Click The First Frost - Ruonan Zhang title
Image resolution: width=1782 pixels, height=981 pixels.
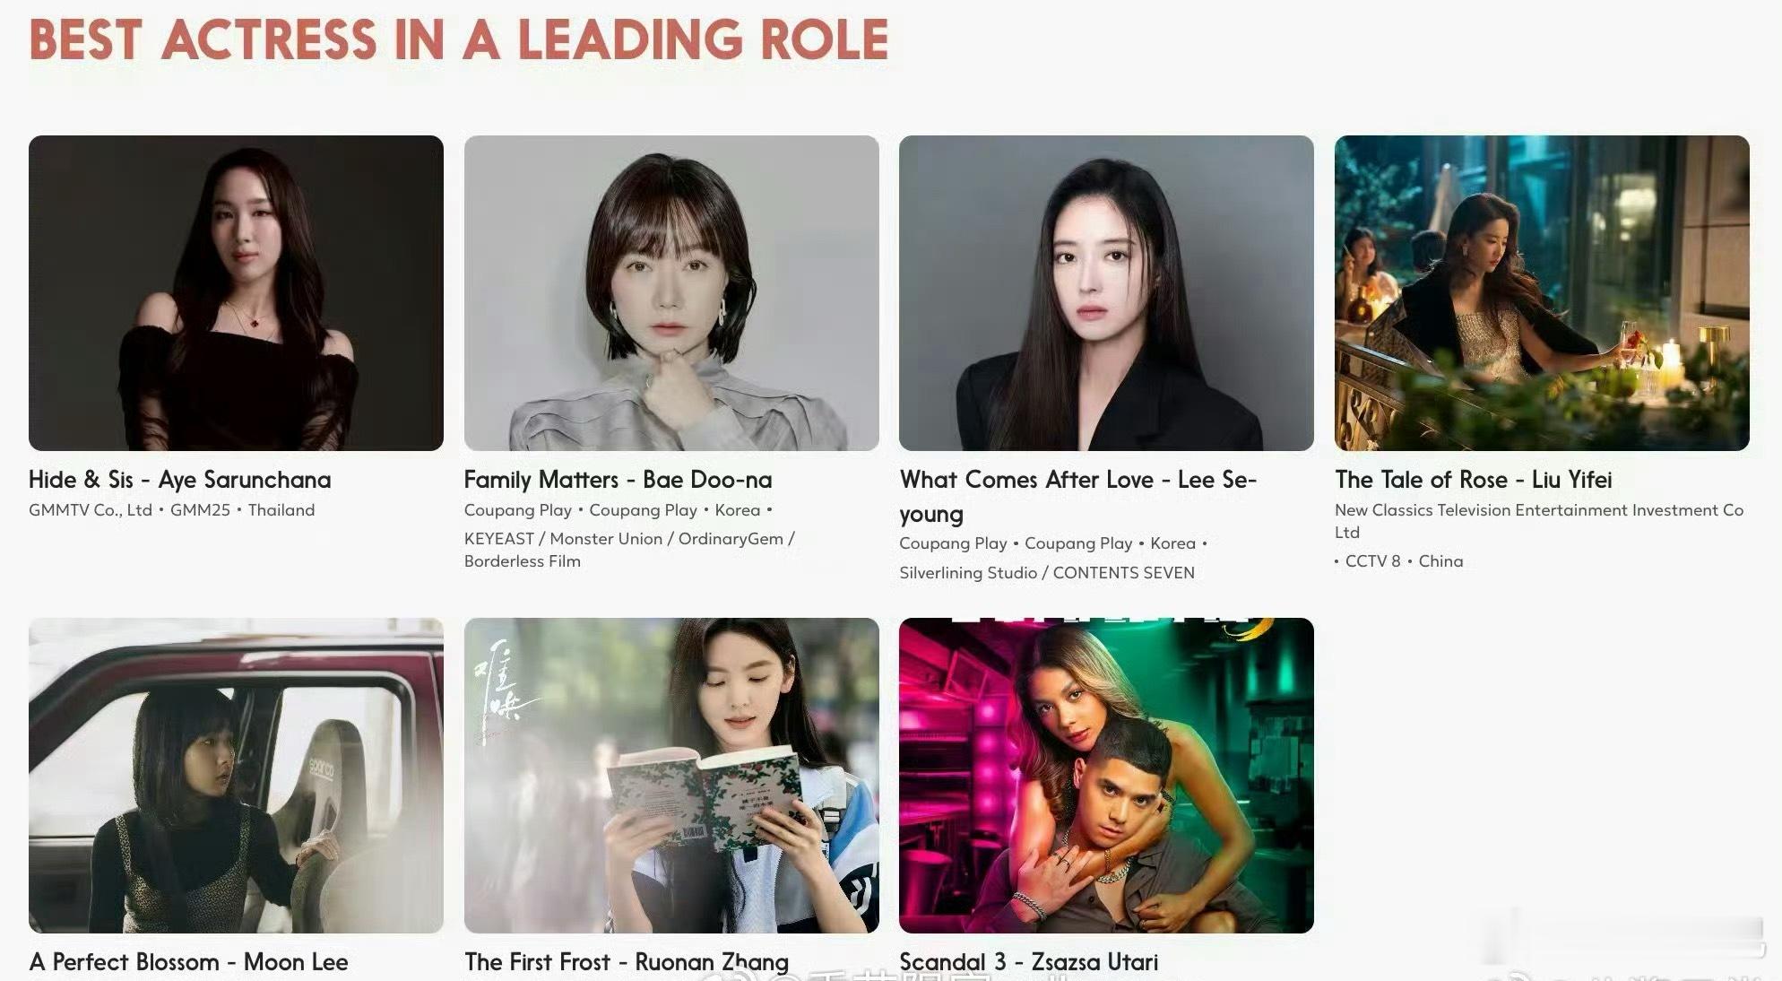(x=627, y=962)
